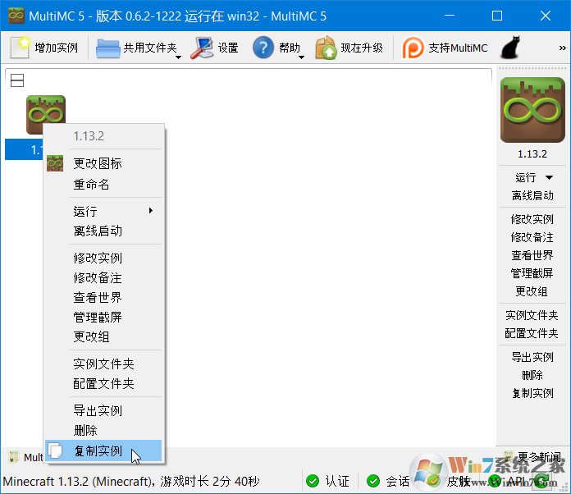
Task: Click the Add Instance (增加实例) star icon
Action: (21, 48)
